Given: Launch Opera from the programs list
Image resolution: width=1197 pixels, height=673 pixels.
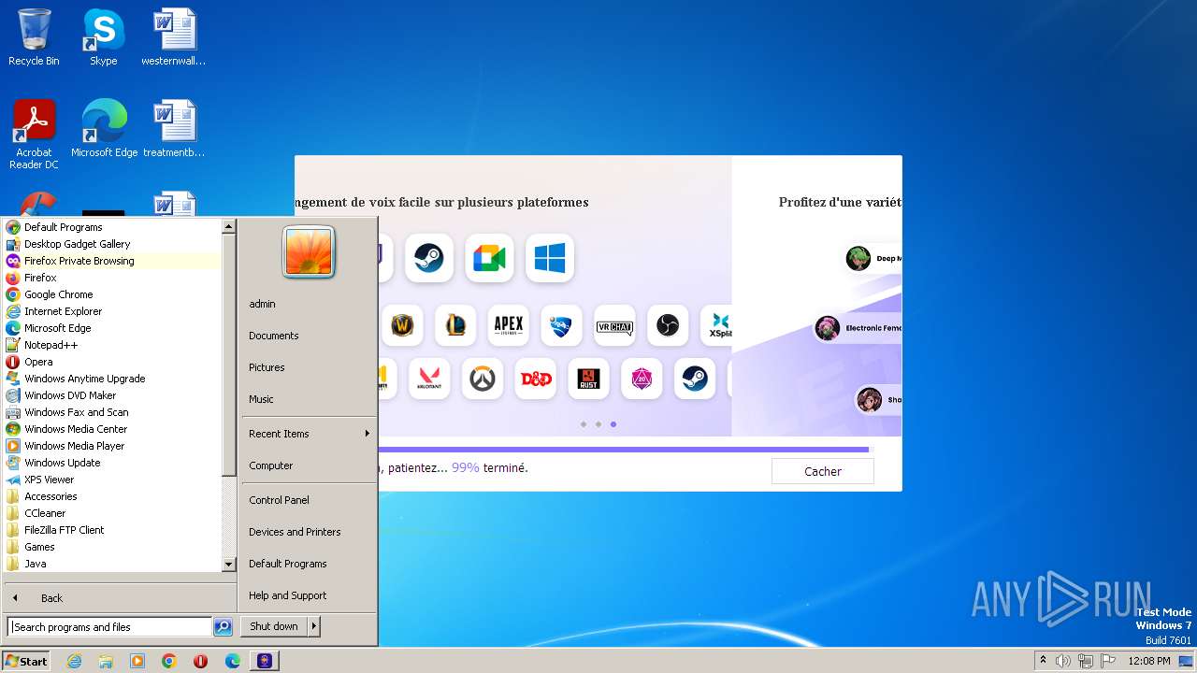Looking at the screenshot, I should pos(112,362).
